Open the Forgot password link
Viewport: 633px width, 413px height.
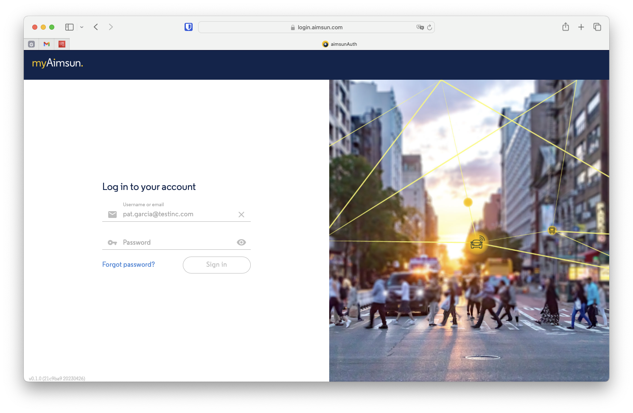point(128,264)
